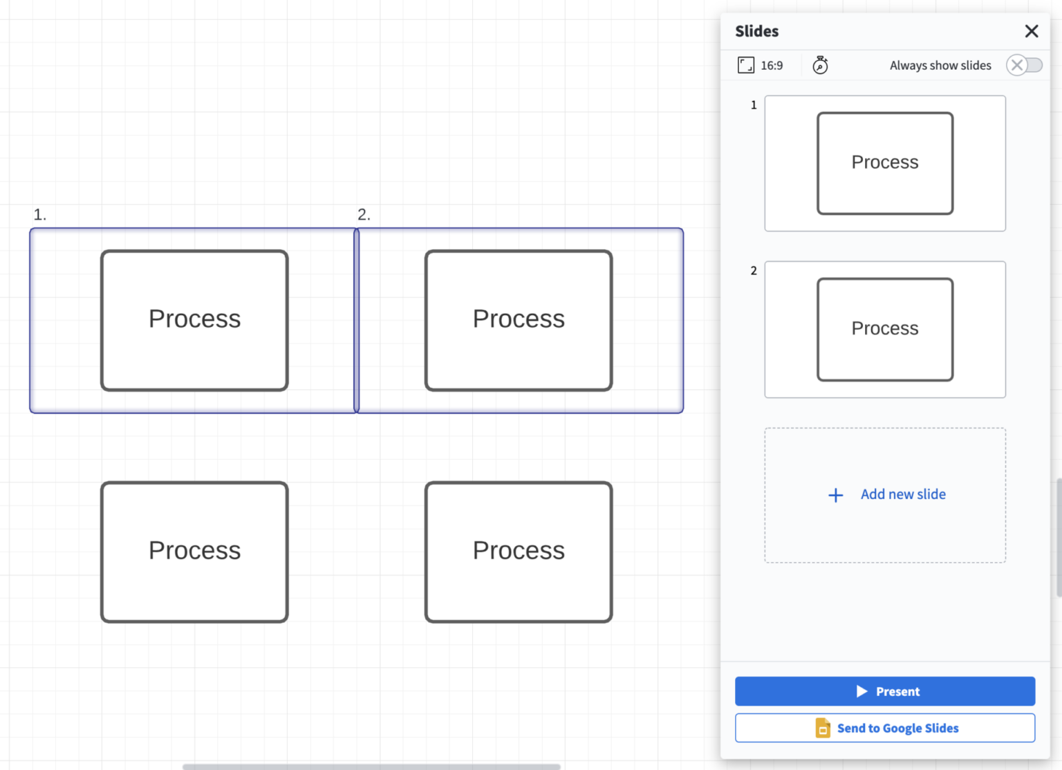
Task: Click Send to Google Slides
Action: [x=885, y=728]
